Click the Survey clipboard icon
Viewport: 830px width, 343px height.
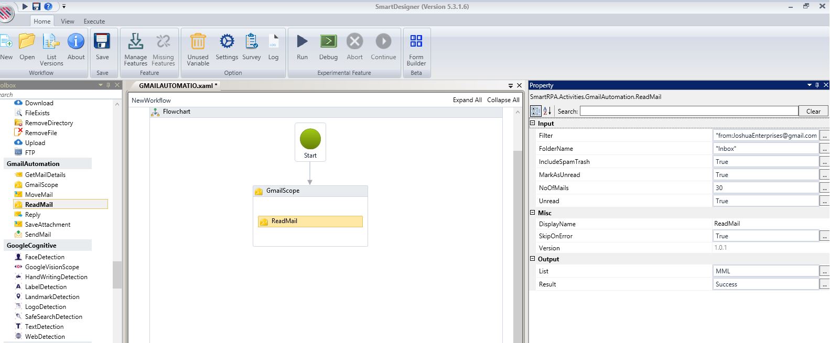(x=252, y=42)
